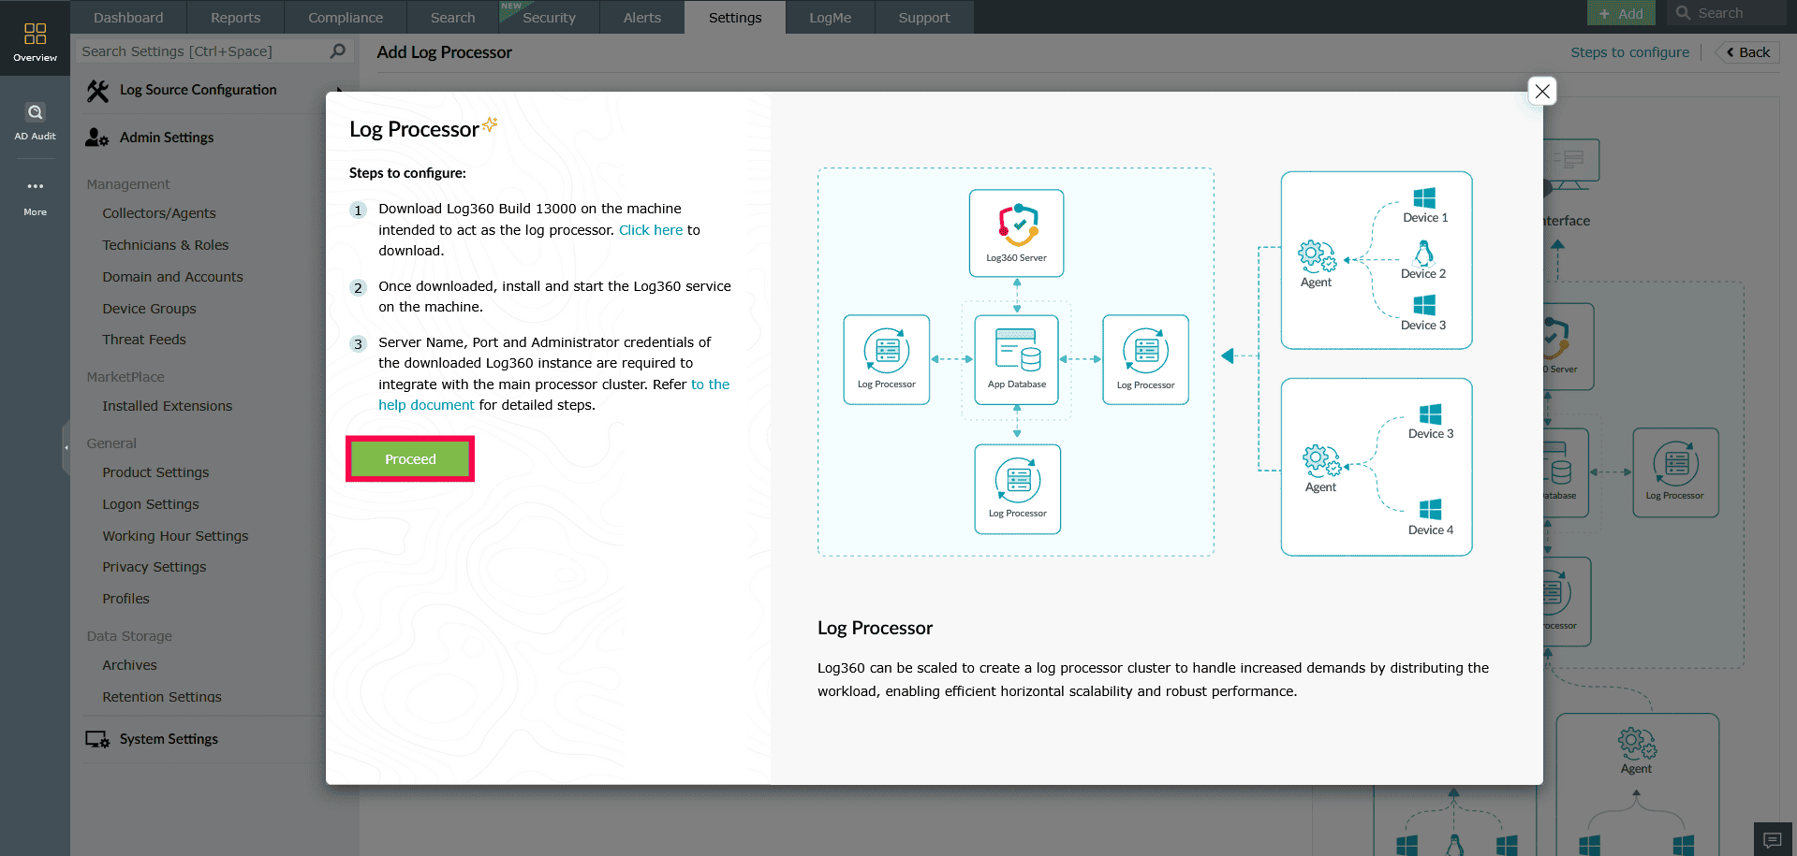Screen dimensions: 1797x856
Task: Open Retention Settings page
Action: 162,697
